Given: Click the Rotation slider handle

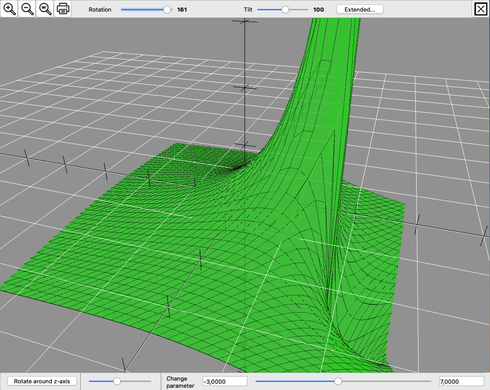Looking at the screenshot, I should tap(167, 9).
